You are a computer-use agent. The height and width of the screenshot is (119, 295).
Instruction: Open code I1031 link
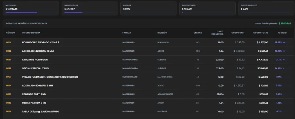click(9, 60)
